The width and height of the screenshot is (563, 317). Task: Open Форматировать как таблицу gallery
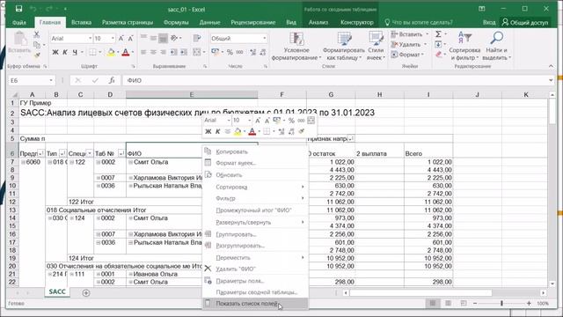(x=344, y=46)
